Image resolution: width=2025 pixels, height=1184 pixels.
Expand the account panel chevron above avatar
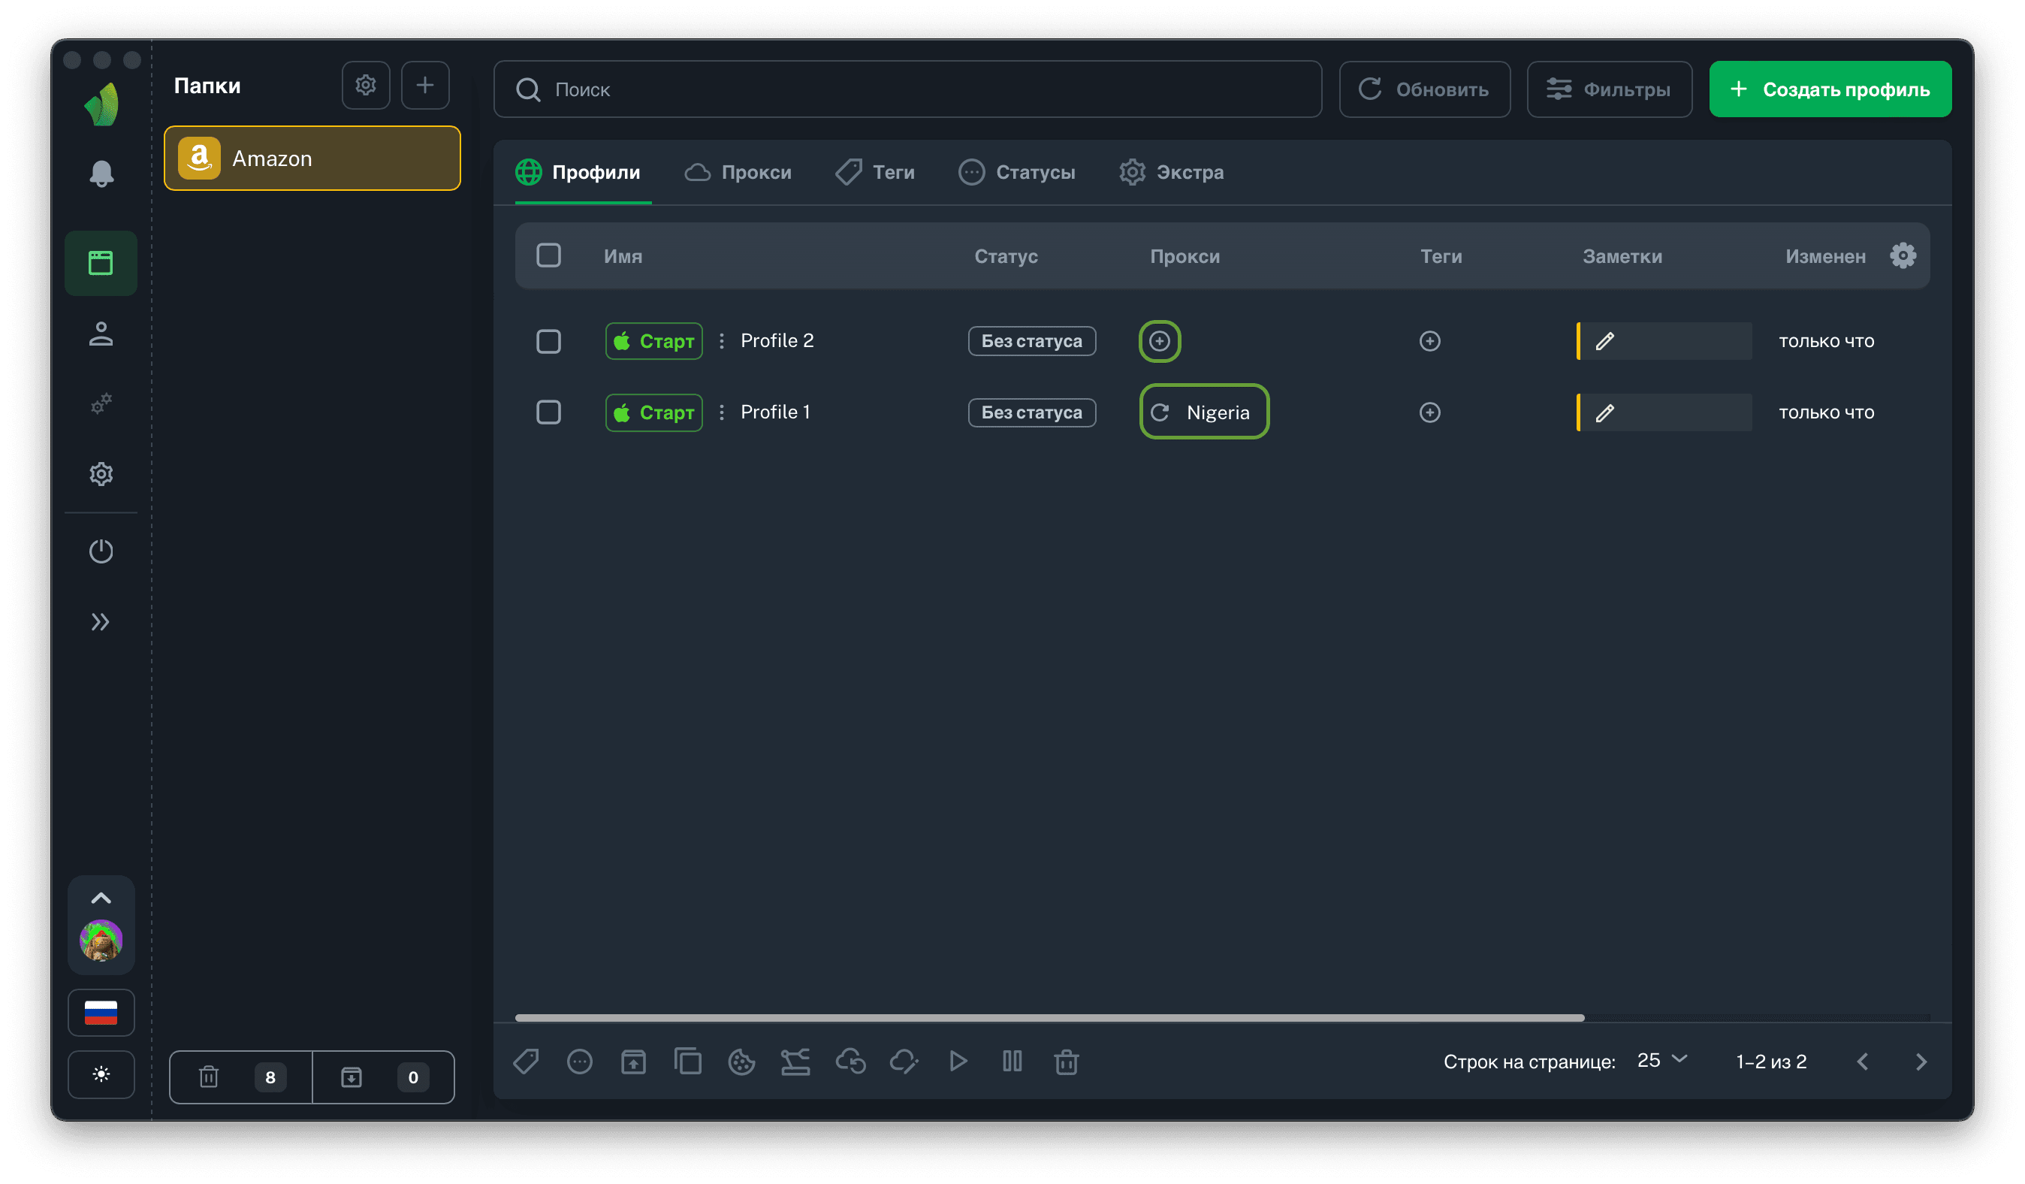tap(101, 898)
